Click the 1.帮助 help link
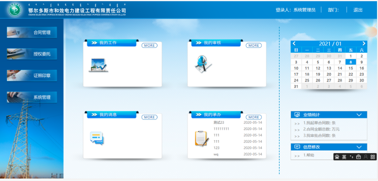Image resolution: width=378 pixels, height=181 pixels. tap(309, 155)
